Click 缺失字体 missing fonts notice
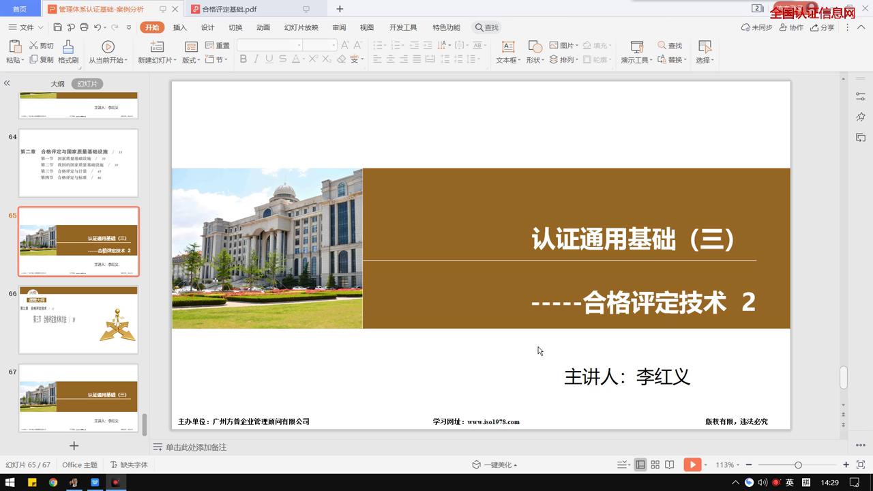 click(x=129, y=464)
